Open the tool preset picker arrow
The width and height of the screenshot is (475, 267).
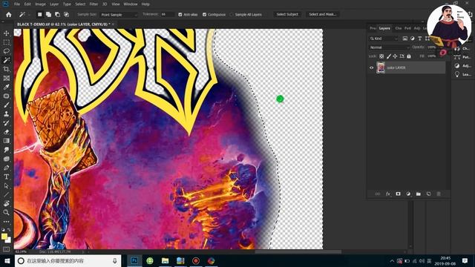coord(29,15)
